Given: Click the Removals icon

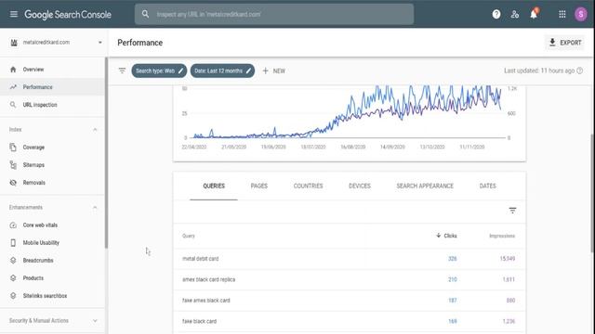Looking at the screenshot, I should pos(13,183).
